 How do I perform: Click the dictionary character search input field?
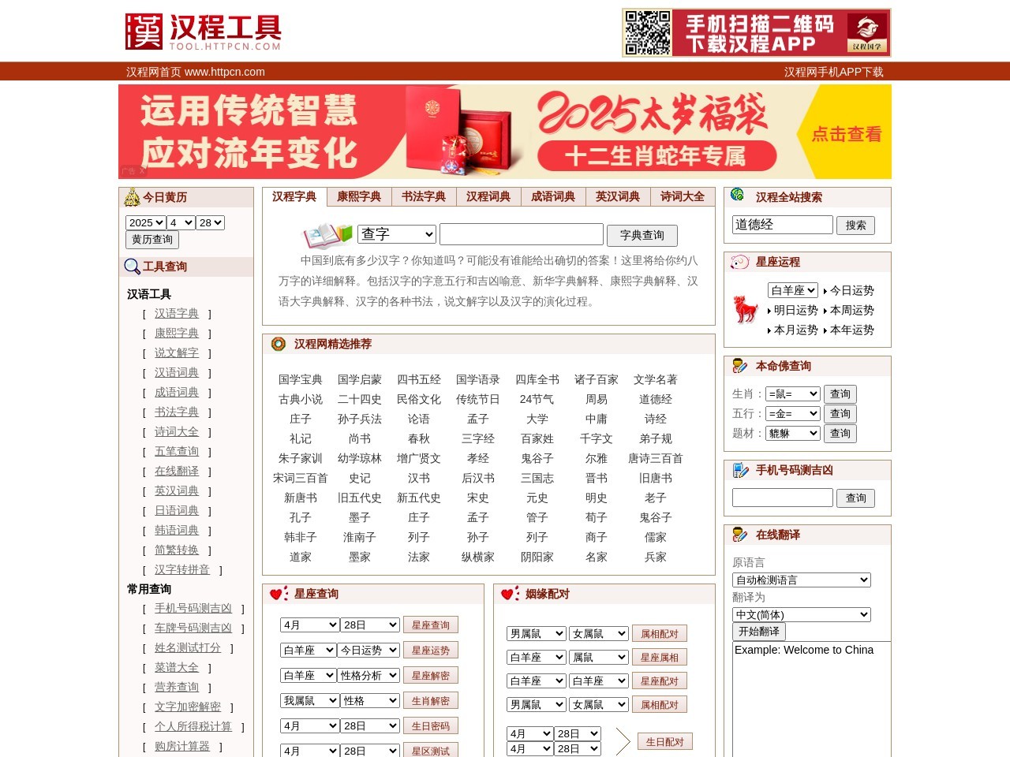click(x=522, y=234)
